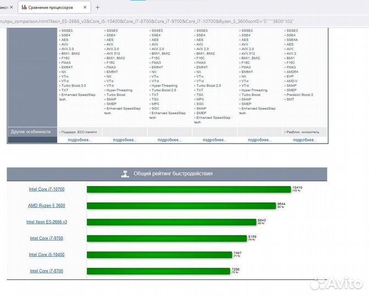This screenshot has height=297, width=369.
Task: Switch to the partially visible left tab
Action: 6,8
